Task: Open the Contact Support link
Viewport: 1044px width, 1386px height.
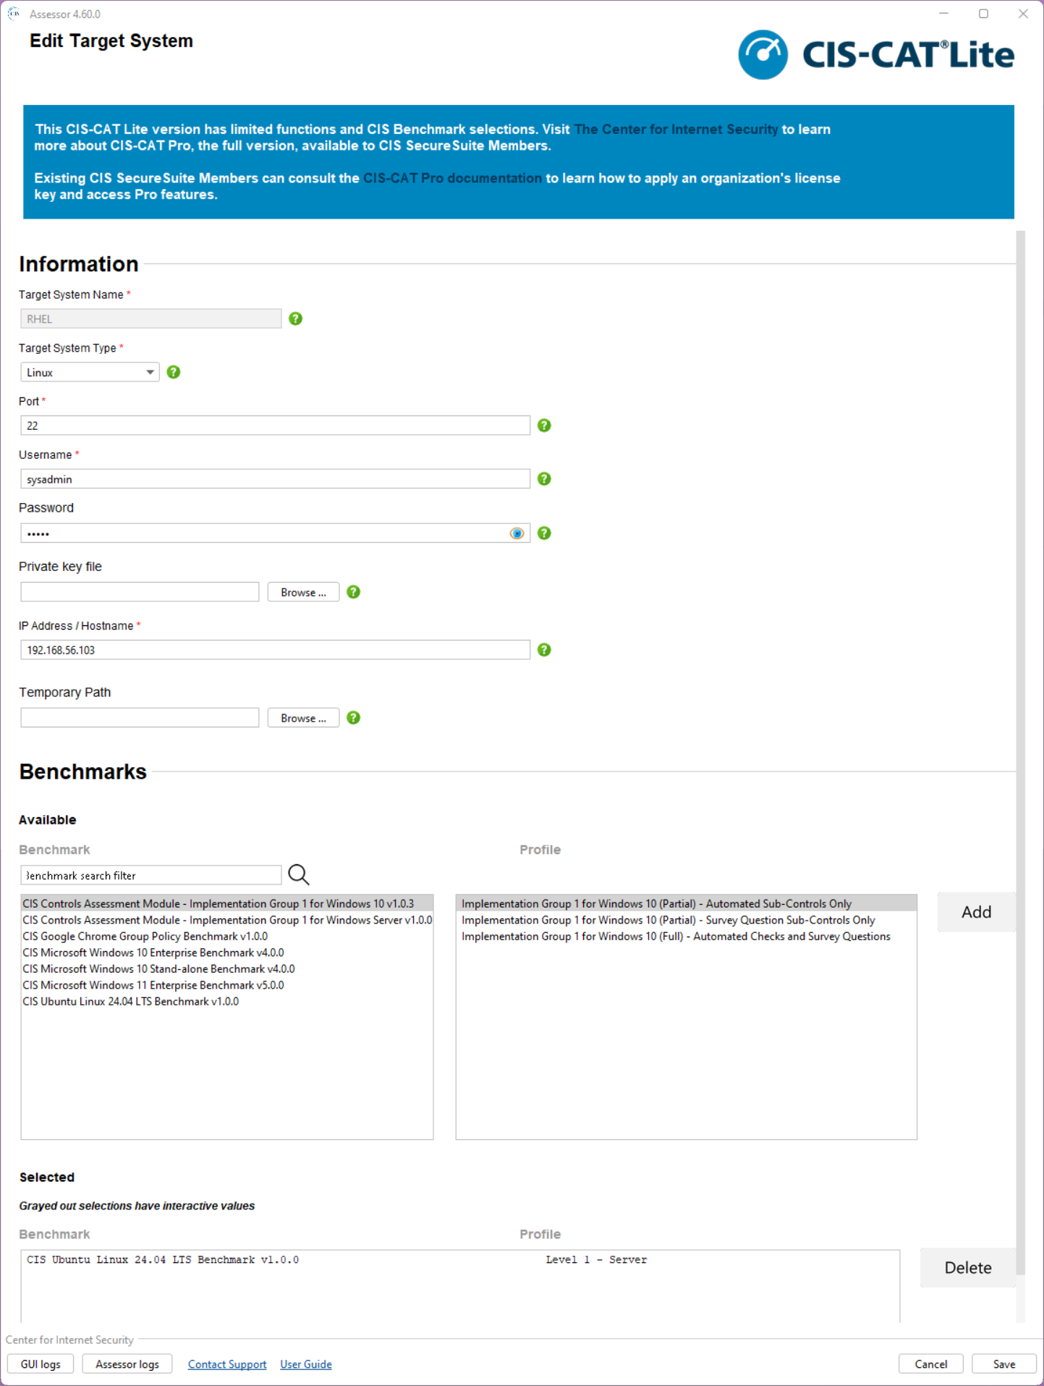Action: click(227, 1364)
